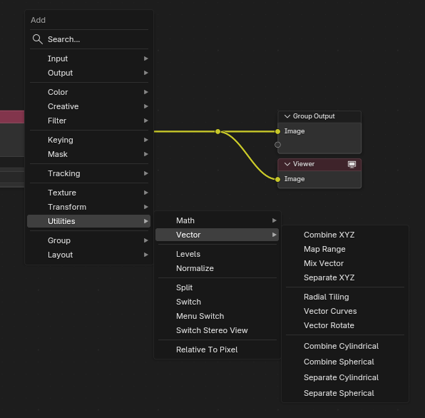Screen dimensions: 425x418
Task: Add a Menu Switch node
Action: coord(217,316)
